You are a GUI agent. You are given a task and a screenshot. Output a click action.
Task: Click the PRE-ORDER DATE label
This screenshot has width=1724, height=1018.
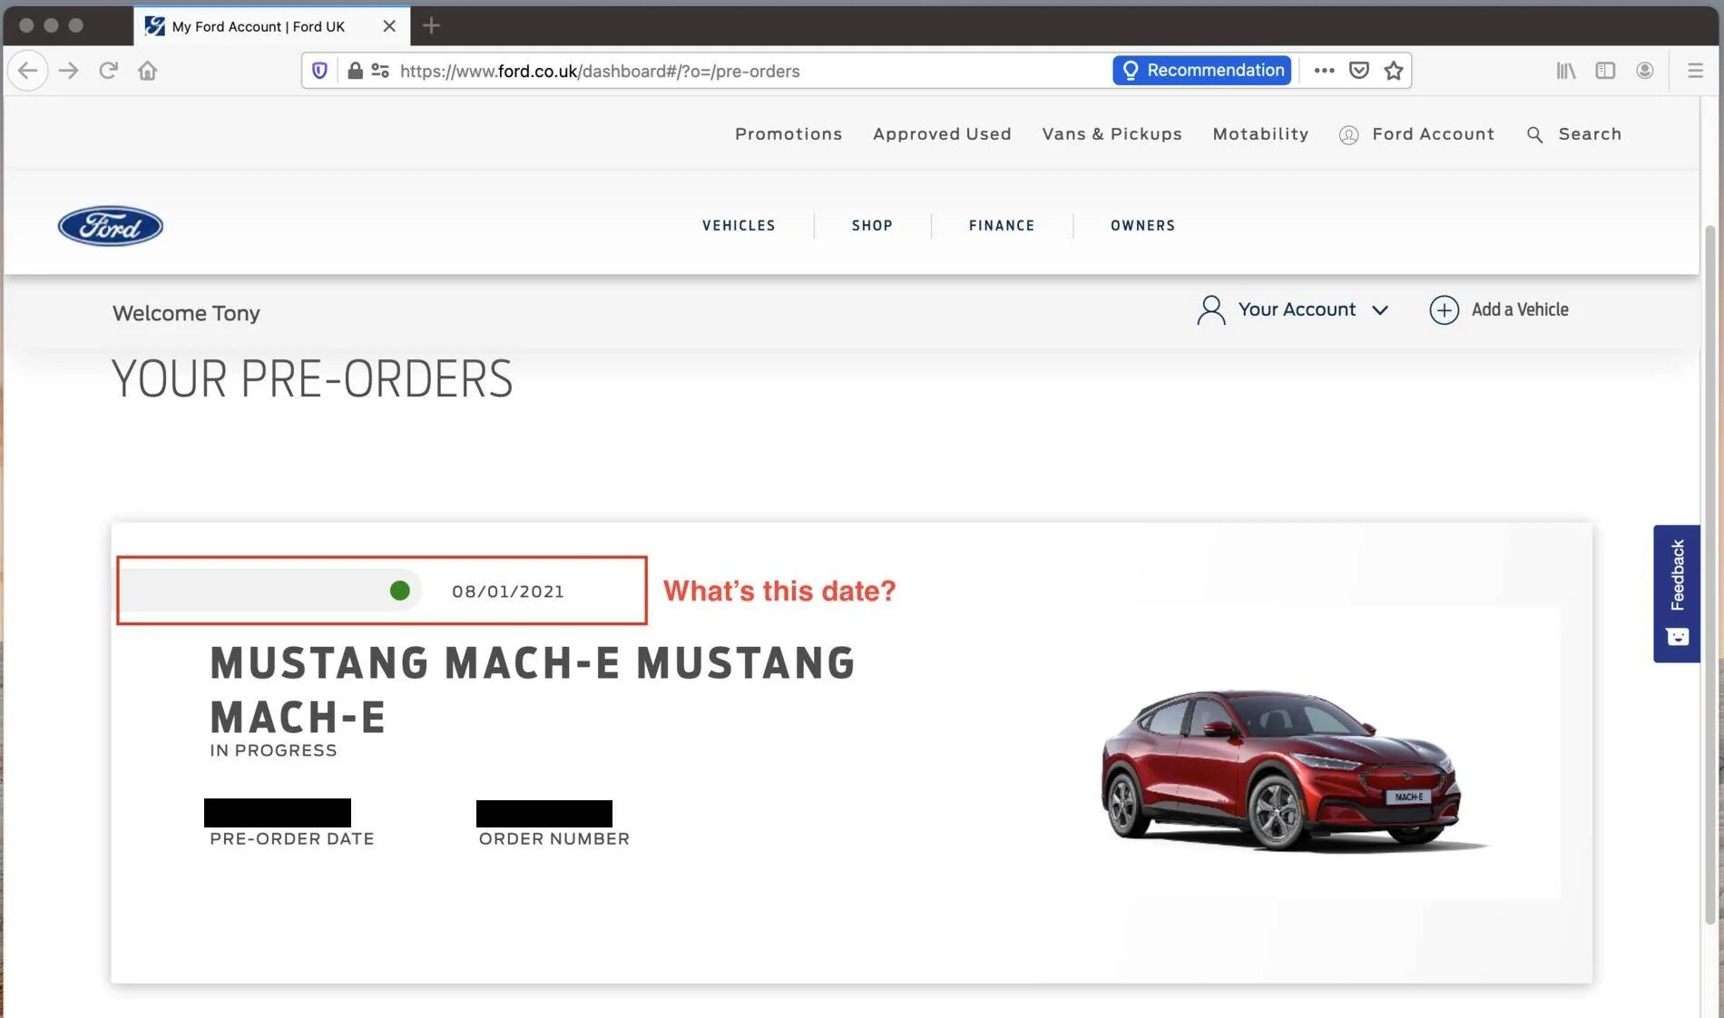[x=291, y=838]
